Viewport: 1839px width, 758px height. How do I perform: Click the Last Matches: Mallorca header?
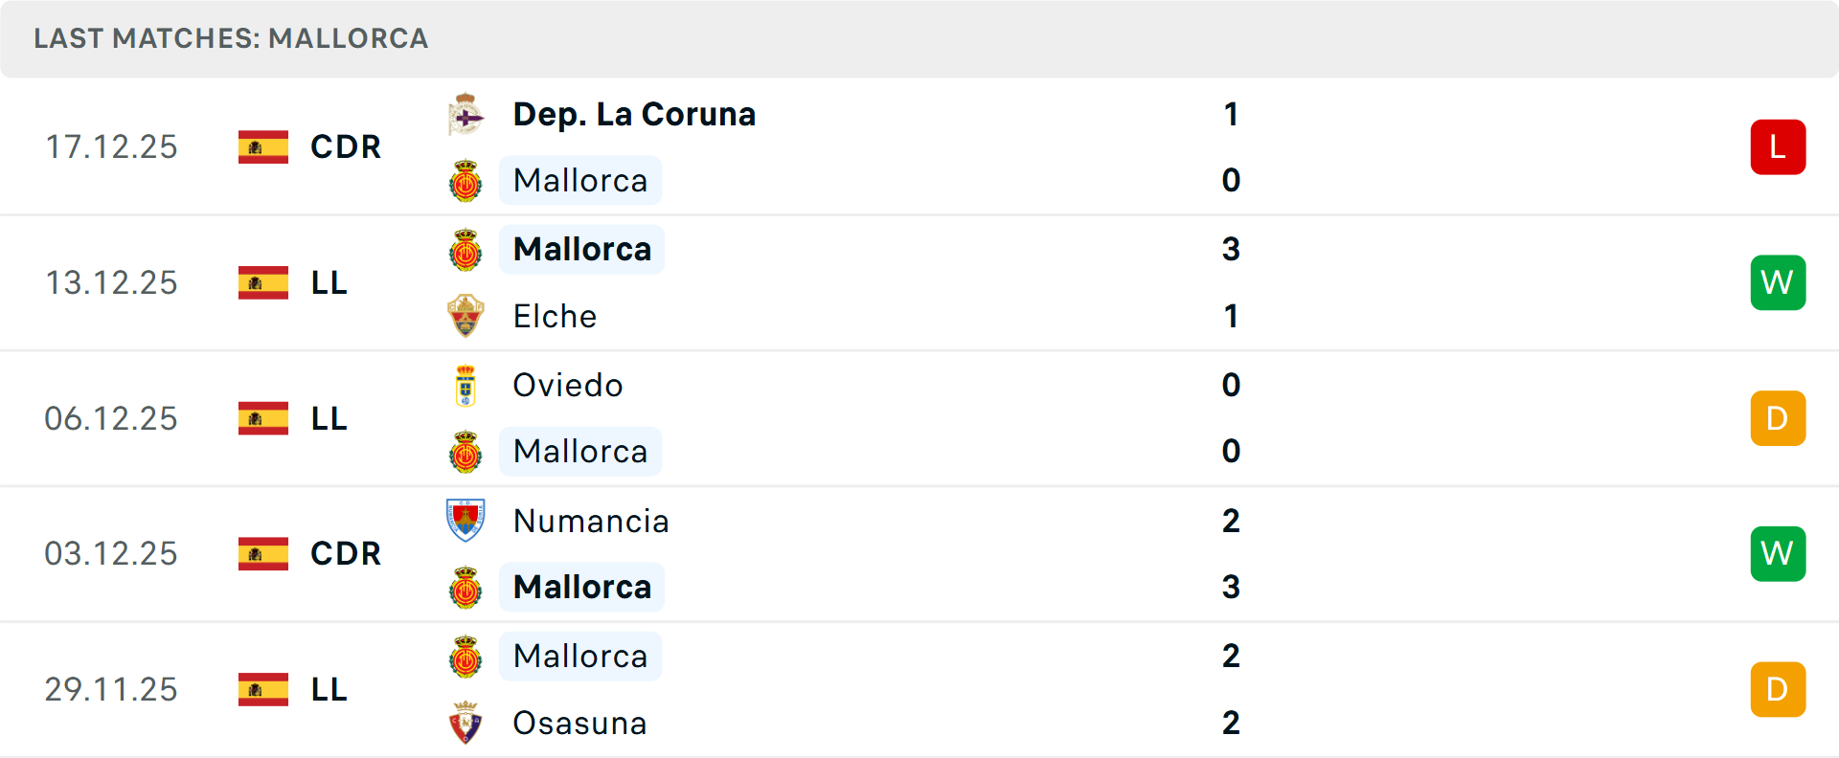point(231,38)
